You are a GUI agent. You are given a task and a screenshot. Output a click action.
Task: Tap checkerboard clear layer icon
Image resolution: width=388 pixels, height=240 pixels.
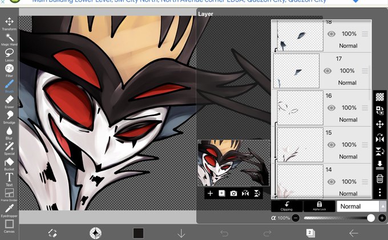(380, 97)
